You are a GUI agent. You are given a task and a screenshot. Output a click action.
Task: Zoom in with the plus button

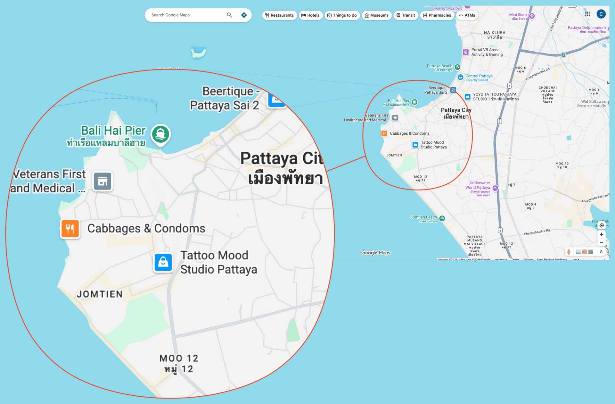coord(602,234)
